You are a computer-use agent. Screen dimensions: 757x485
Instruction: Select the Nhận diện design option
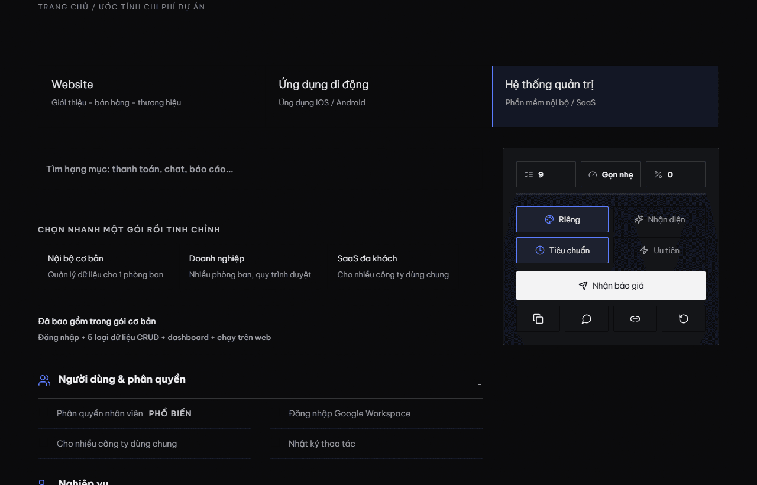(x=659, y=219)
